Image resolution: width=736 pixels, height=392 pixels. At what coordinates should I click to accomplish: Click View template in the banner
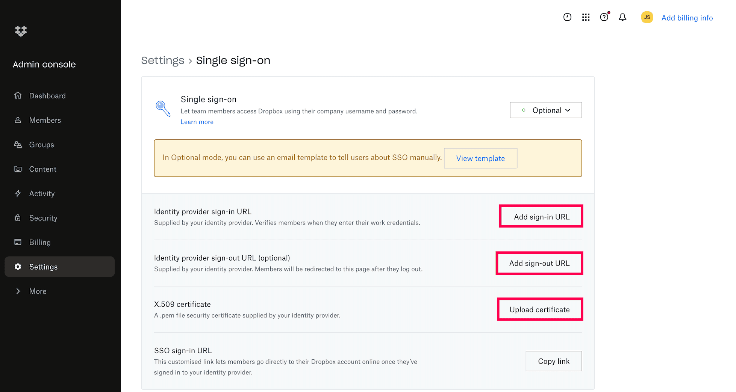pyautogui.click(x=480, y=158)
